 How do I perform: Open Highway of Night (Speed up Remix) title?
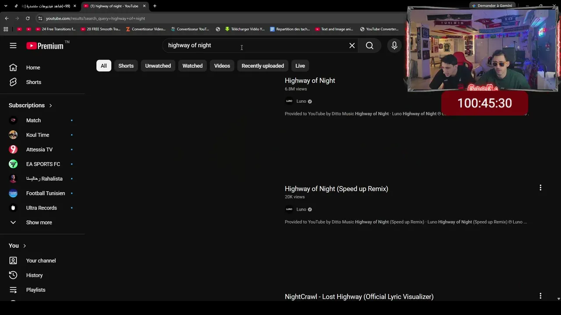coord(337,189)
